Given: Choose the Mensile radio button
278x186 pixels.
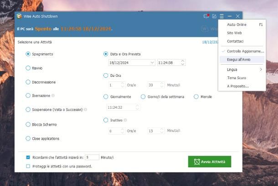Looking at the screenshot, I should [196, 96].
